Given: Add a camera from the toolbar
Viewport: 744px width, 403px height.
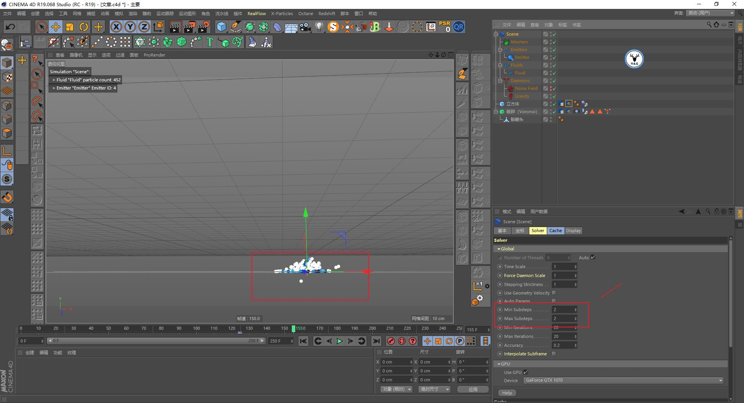Looking at the screenshot, I should (x=305, y=27).
